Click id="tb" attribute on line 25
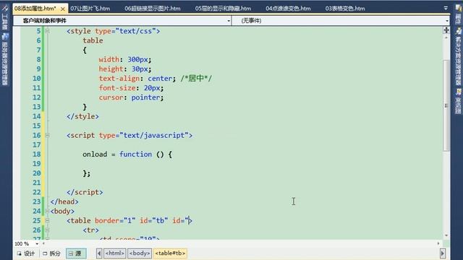Image resolution: width=463 pixels, height=260 pixels. click(154, 220)
